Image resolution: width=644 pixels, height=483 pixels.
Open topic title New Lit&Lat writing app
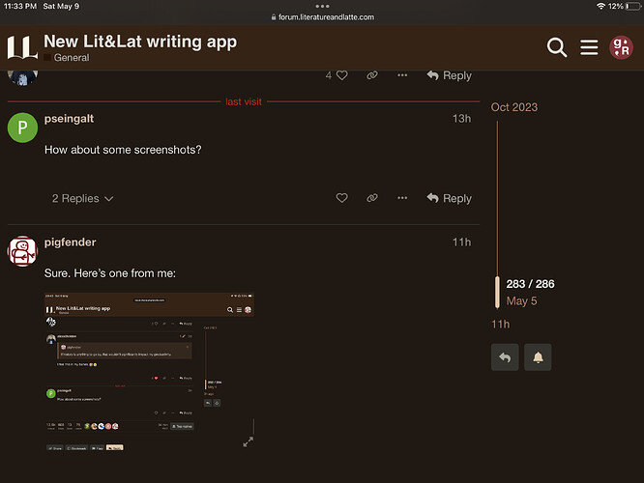tap(140, 42)
